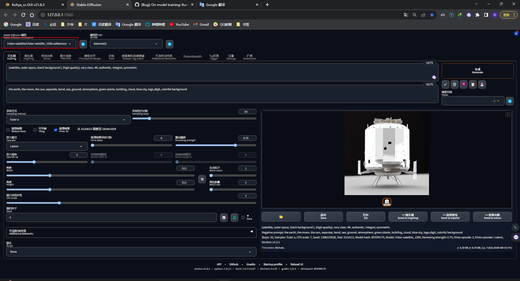
Task: Open the SD VAE dropdown
Action: point(126,44)
